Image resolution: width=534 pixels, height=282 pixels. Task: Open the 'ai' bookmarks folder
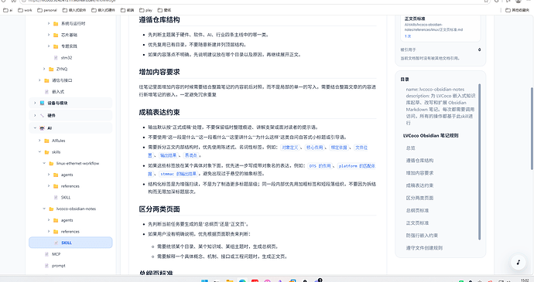(x=8, y=10)
